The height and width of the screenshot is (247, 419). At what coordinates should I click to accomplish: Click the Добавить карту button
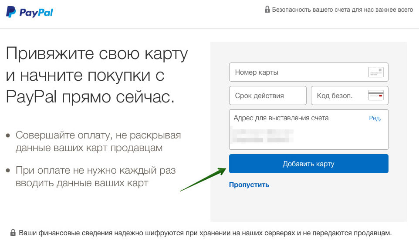(x=309, y=164)
